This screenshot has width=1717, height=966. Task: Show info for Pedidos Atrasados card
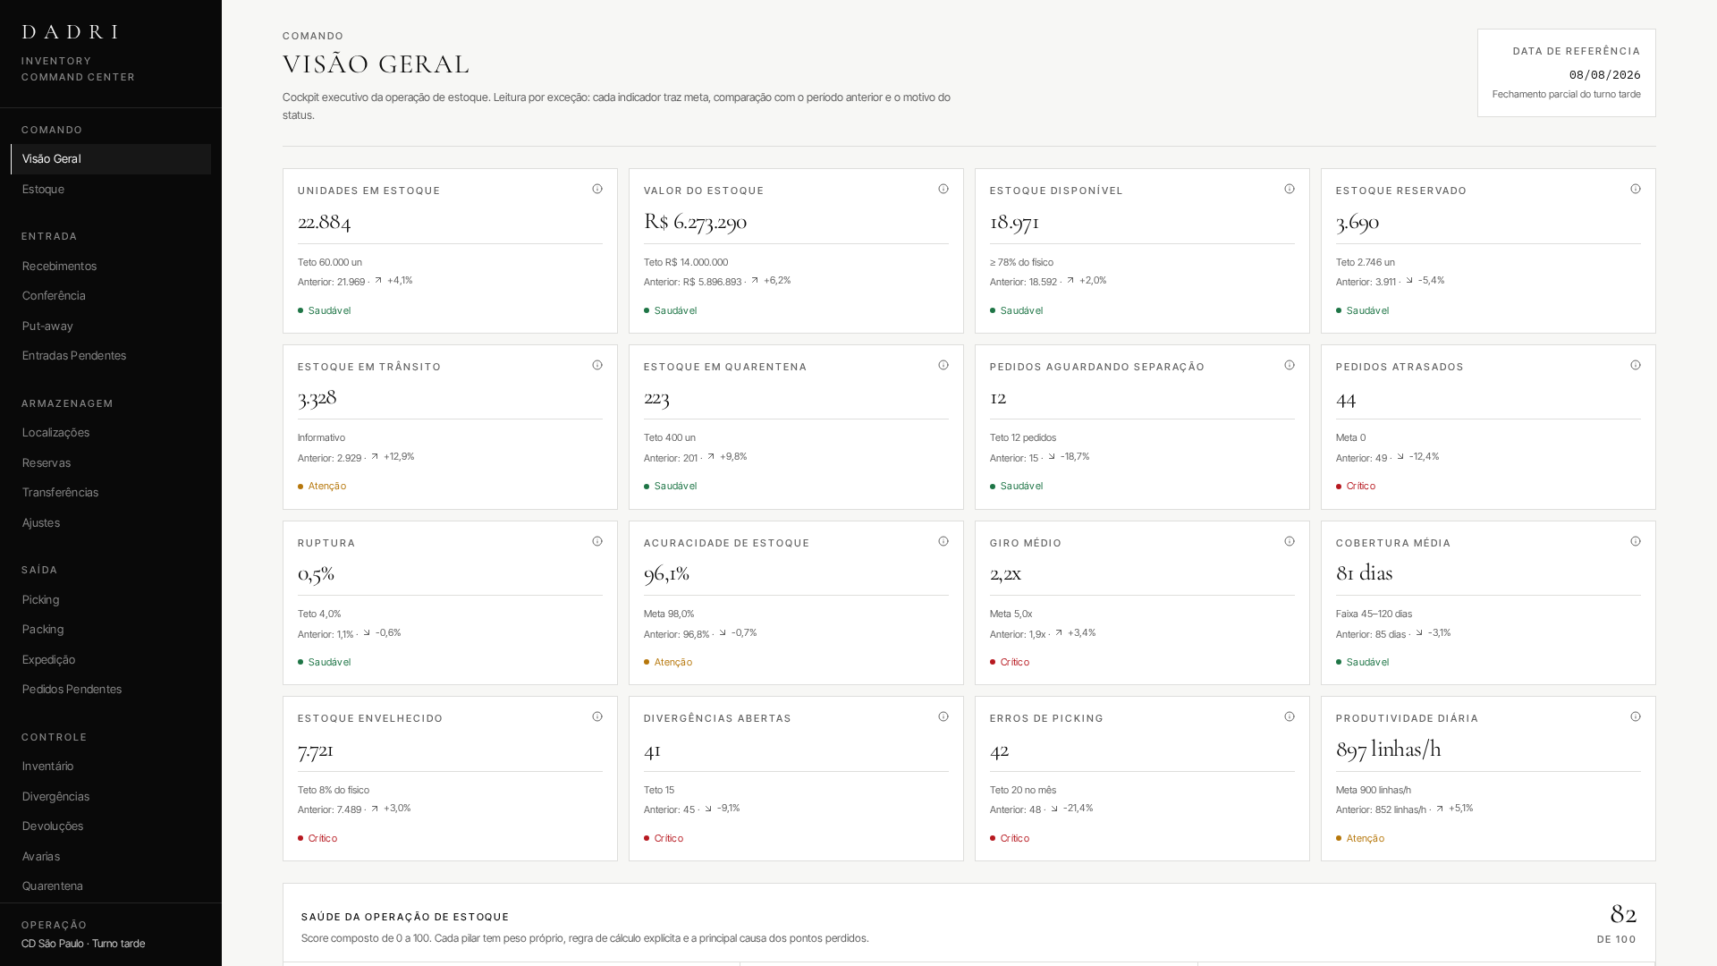(x=1636, y=365)
